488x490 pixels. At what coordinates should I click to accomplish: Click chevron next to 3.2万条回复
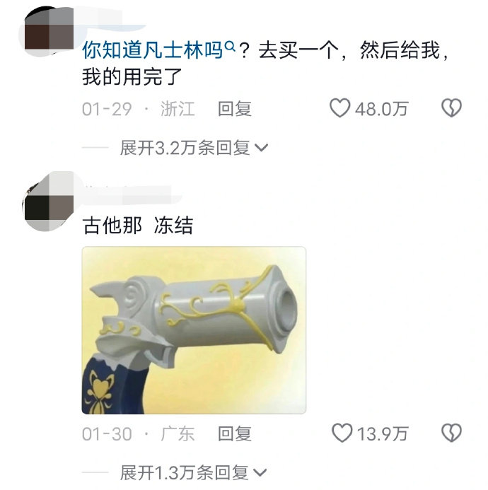coord(261,148)
